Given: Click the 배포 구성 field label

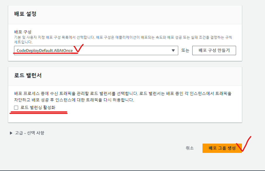Looking at the screenshot, I should click(23, 32).
